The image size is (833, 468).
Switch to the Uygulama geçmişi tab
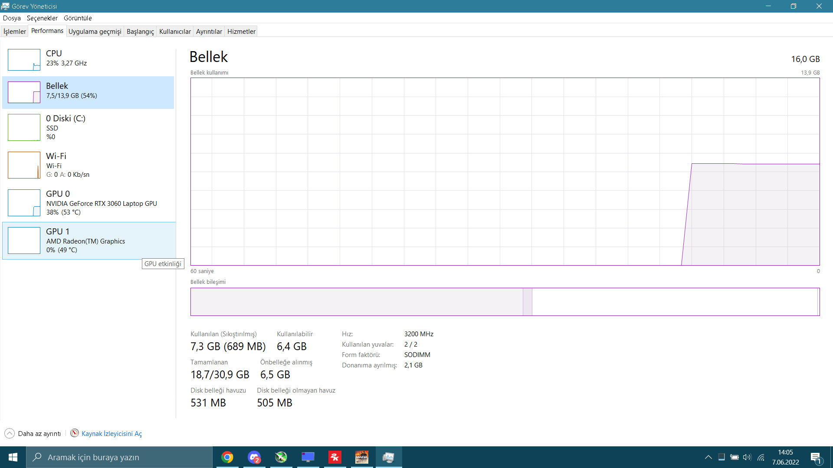coord(95,32)
